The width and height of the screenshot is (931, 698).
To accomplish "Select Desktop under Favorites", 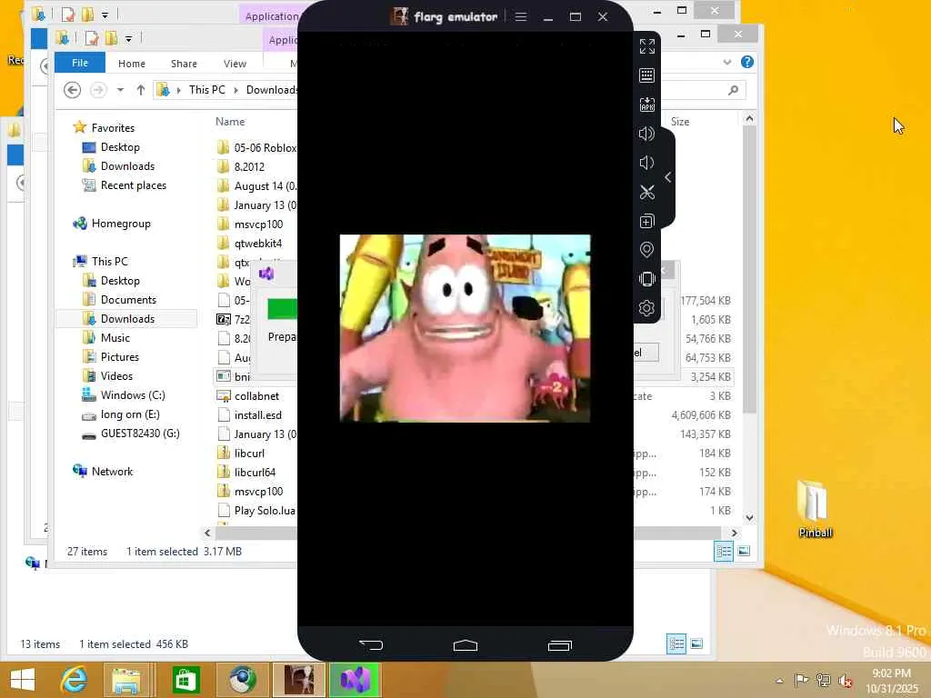I will click(120, 147).
